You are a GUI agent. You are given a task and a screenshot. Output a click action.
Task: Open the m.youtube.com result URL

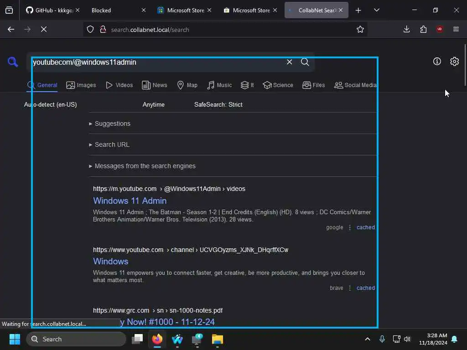click(x=169, y=189)
